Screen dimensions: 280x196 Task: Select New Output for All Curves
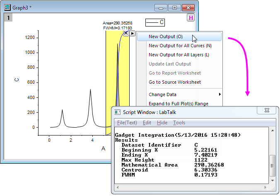180,46
